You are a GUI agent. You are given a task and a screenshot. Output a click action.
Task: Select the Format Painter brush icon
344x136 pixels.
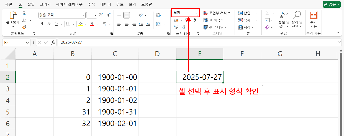tap(24, 27)
